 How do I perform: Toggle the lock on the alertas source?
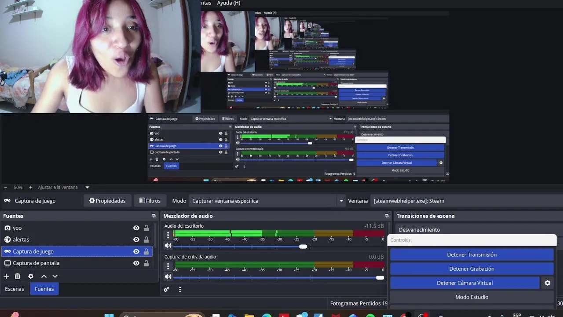tap(146, 240)
